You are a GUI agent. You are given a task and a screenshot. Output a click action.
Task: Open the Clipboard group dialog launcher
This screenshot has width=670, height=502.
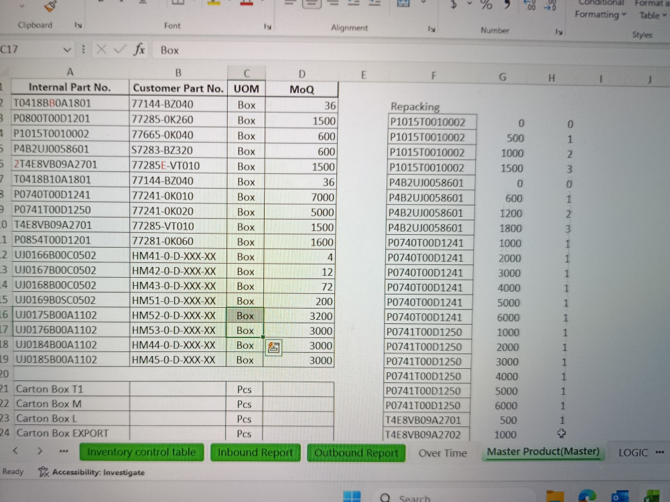point(78,25)
